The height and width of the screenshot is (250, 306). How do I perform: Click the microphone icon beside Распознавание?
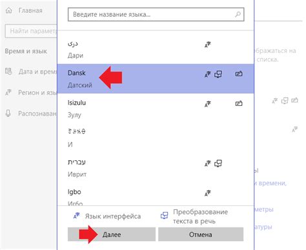tap(8, 113)
